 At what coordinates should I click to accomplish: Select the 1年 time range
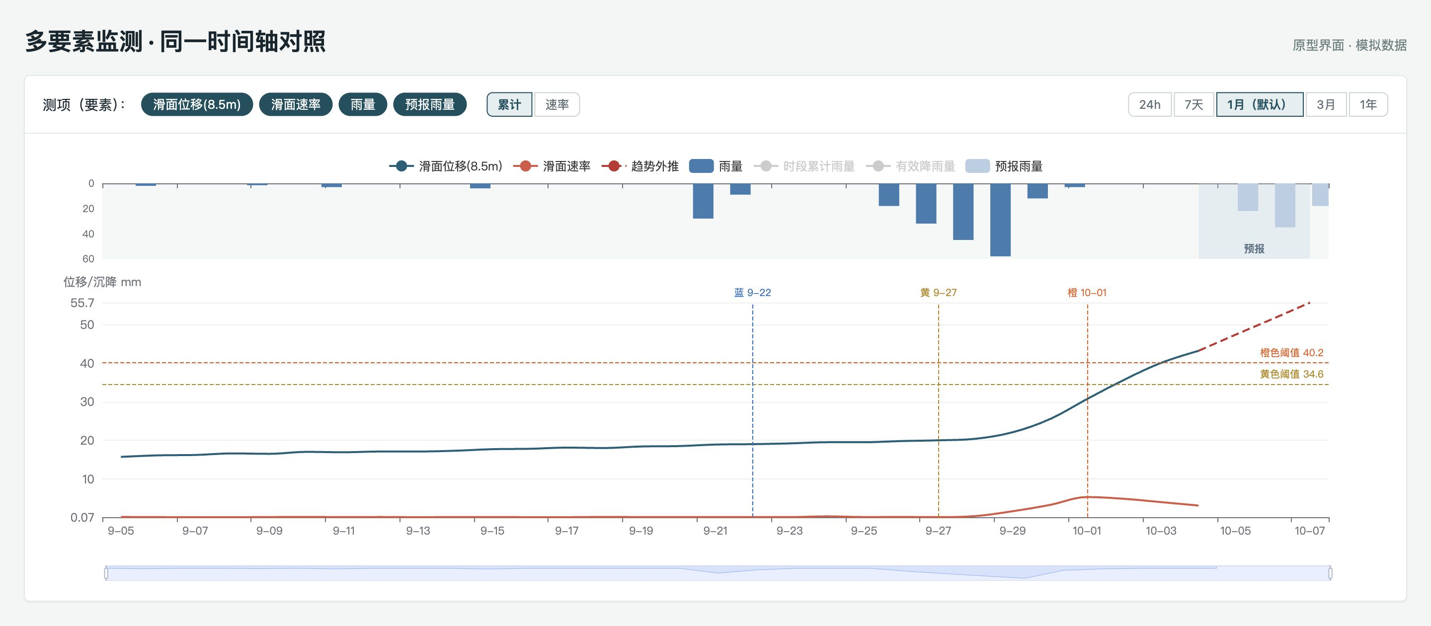tap(1368, 104)
